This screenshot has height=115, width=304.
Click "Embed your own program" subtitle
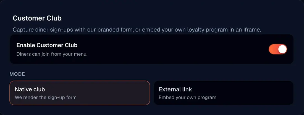tap(187, 97)
